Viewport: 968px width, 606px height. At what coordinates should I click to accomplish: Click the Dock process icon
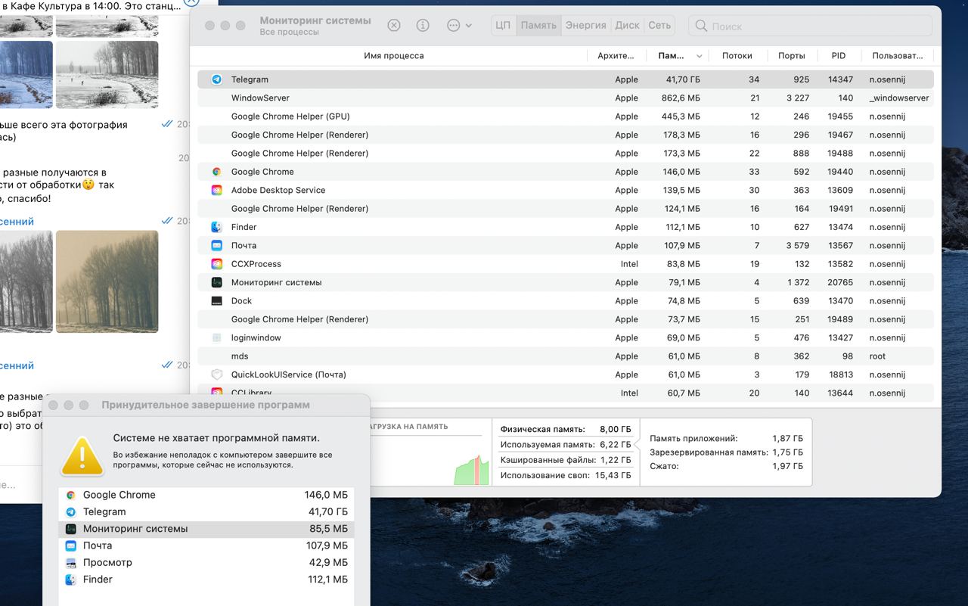tap(217, 300)
